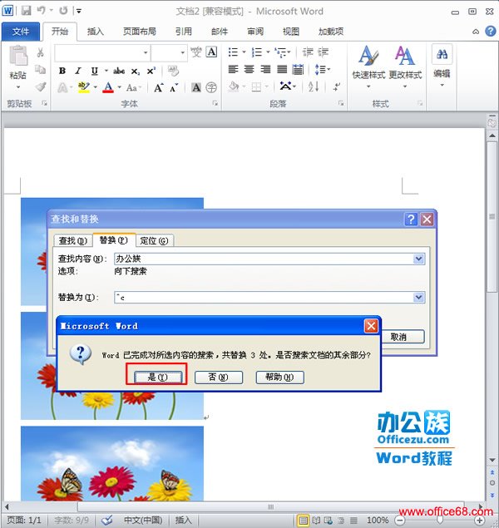Open the Paragraph dialog launcher
Screen dimensions: 499x528
[x=341, y=103]
